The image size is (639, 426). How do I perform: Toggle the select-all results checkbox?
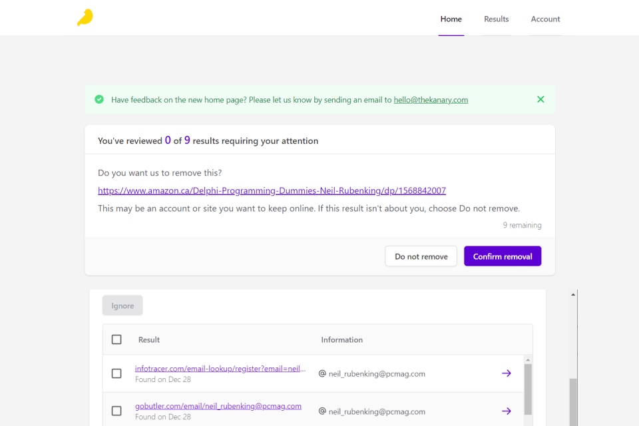coord(116,339)
